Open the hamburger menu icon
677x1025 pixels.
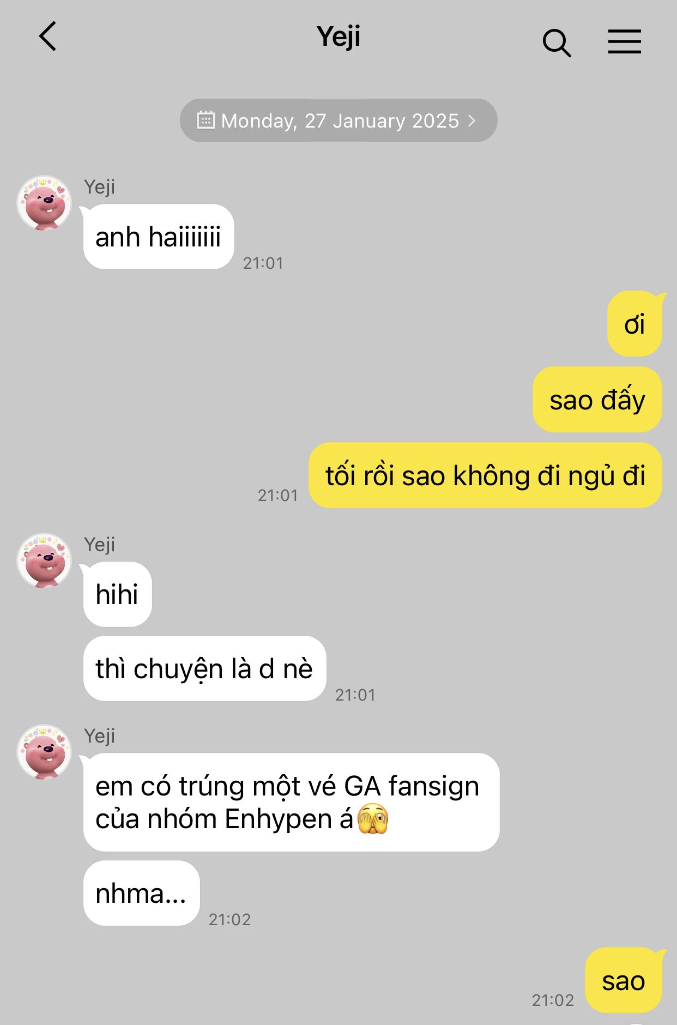coord(625,41)
